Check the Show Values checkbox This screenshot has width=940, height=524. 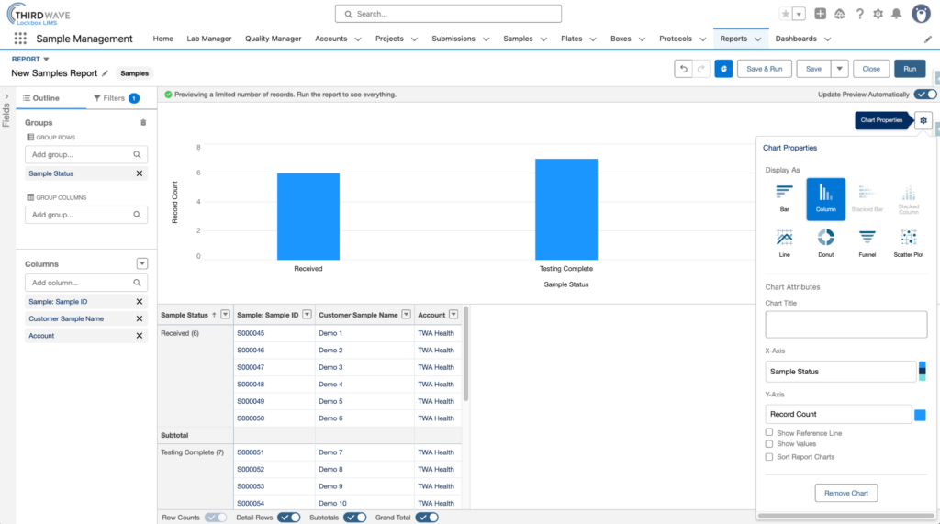click(x=769, y=443)
